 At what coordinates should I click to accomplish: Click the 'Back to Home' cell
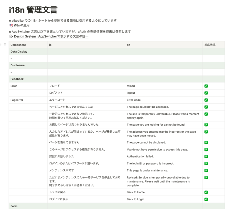coord(164,192)
